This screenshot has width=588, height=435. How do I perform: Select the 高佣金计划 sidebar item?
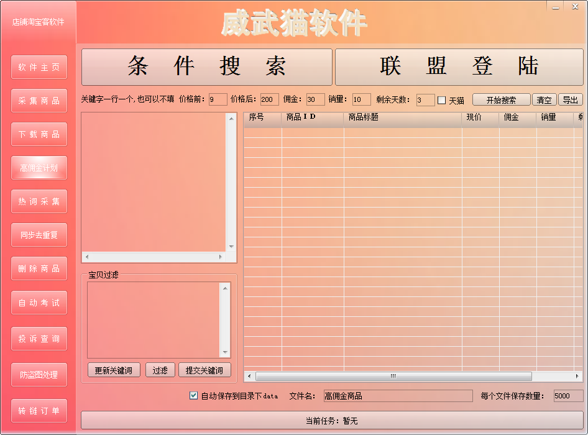pyautogui.click(x=39, y=168)
